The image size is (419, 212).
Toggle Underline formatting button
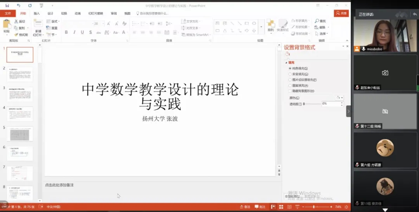pyautogui.click(x=82, y=32)
